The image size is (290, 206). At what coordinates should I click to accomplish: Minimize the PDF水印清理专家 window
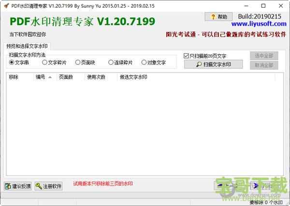tap(246, 6)
